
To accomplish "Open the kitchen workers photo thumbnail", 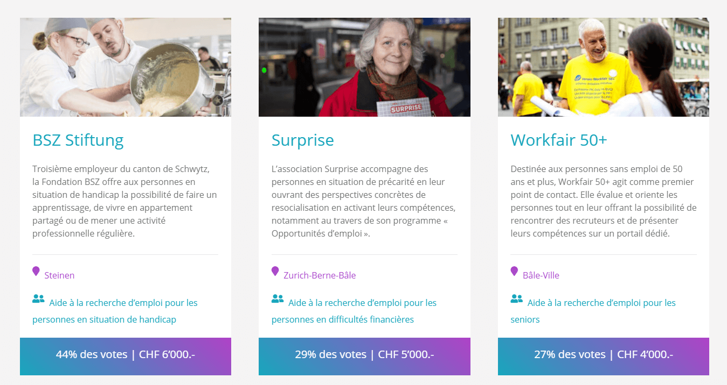I will [126, 67].
